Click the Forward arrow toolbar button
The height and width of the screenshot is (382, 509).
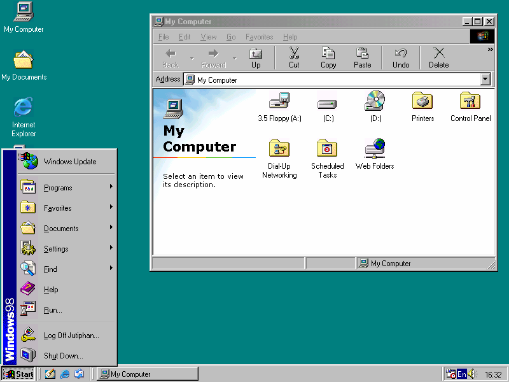click(x=213, y=58)
